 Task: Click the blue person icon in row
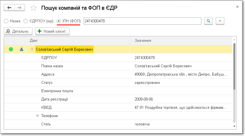(x=21, y=50)
